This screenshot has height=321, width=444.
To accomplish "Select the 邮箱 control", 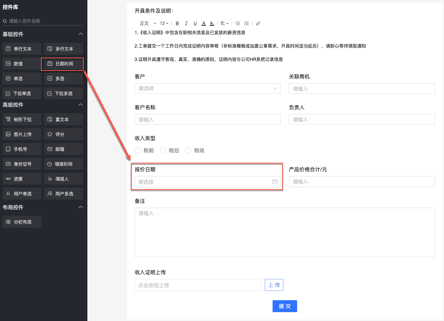I will tap(64, 149).
